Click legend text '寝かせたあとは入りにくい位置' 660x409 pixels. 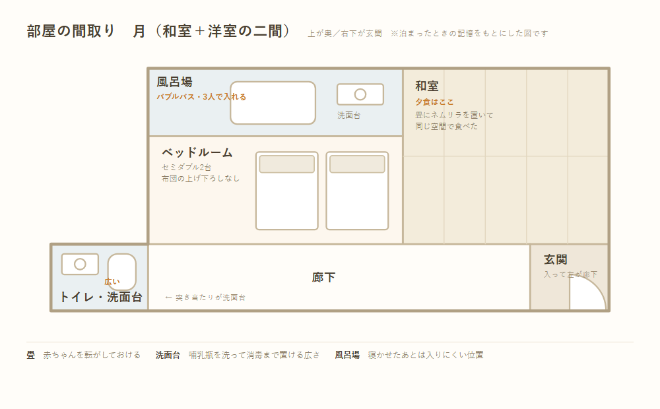426,355
